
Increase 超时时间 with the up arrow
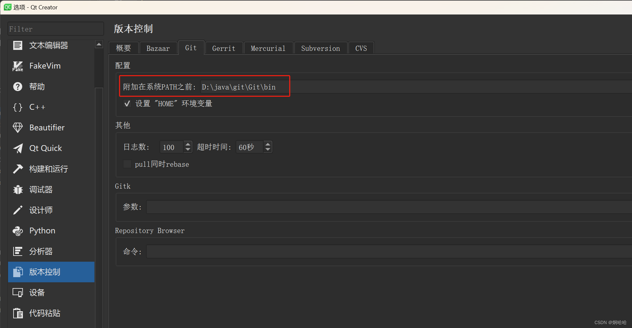click(x=268, y=144)
